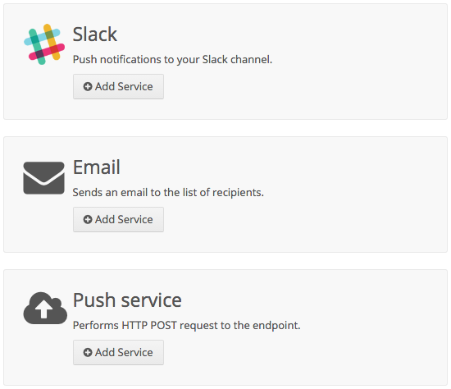Click the Push service cloud upload icon
This screenshot has width=451, height=389.
point(45,308)
